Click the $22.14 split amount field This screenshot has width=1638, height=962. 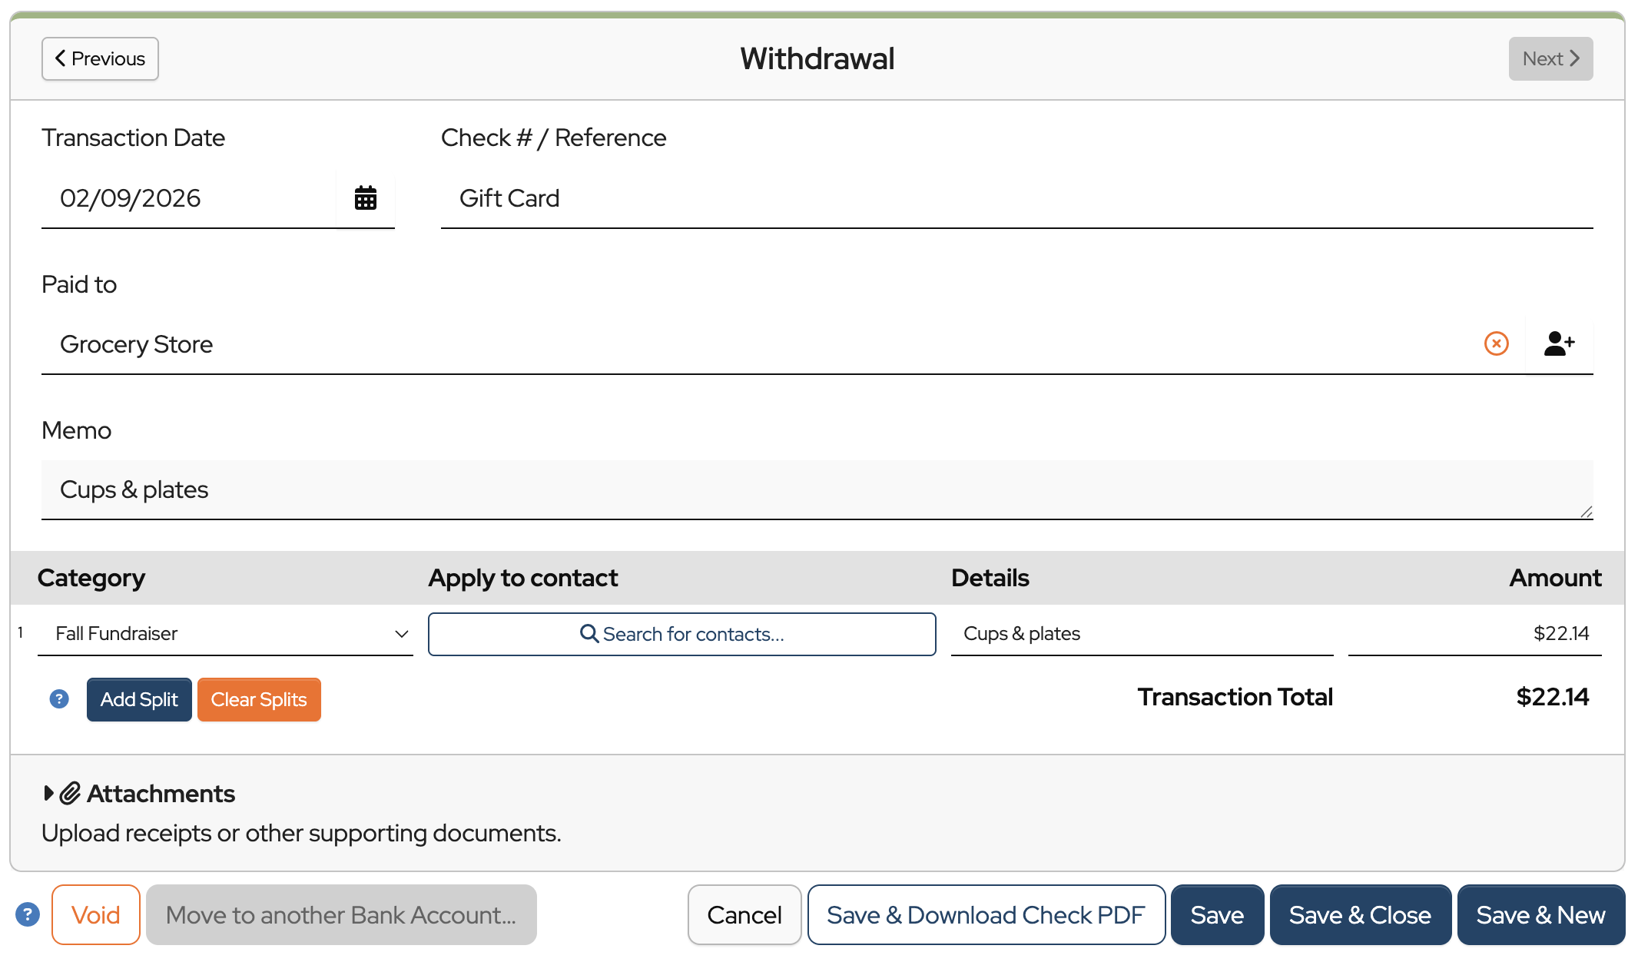[x=1475, y=634]
